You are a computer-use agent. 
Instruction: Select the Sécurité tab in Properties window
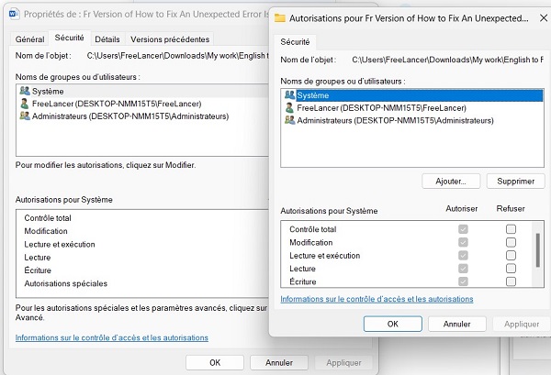(69, 38)
